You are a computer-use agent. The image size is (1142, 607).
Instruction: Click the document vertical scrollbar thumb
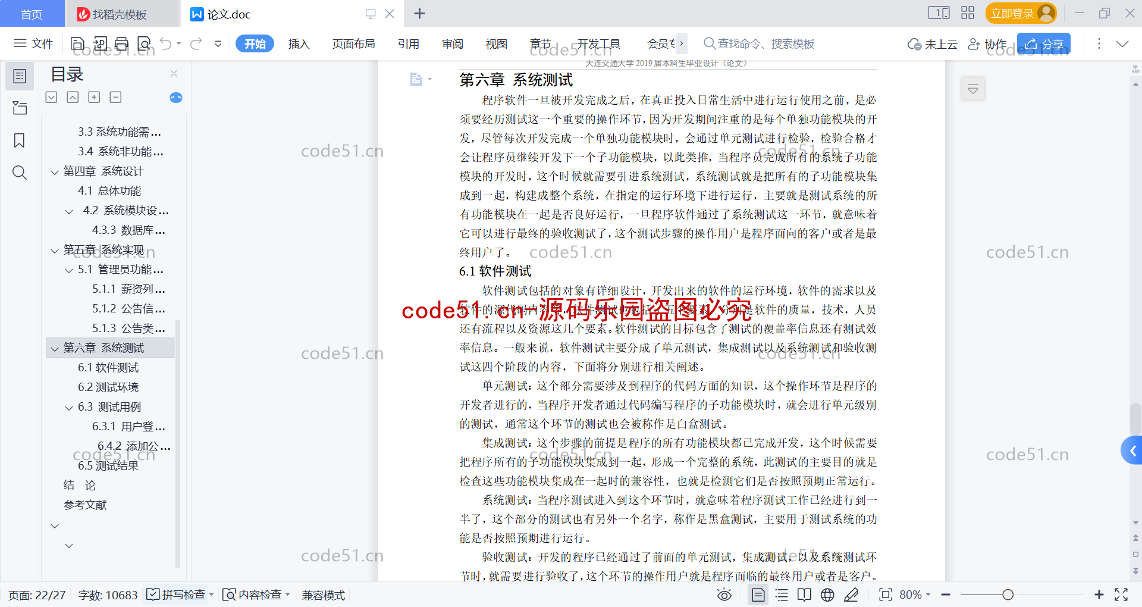pos(1135,420)
